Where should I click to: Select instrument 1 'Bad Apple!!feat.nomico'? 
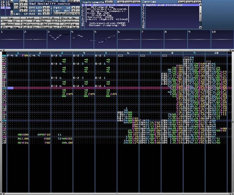pyautogui.click(x=113, y=5)
